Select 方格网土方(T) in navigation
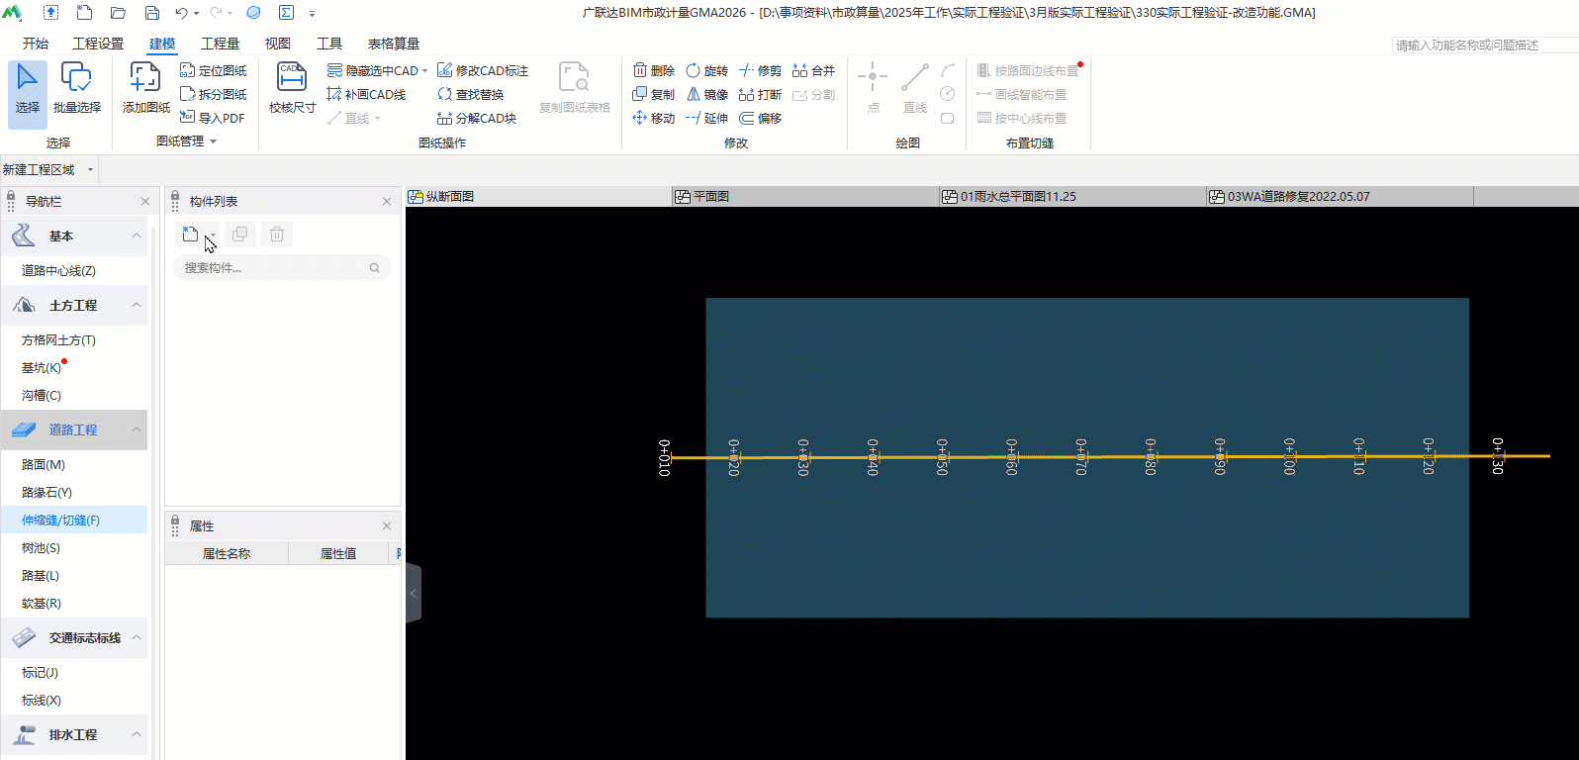1579x760 pixels. click(59, 339)
